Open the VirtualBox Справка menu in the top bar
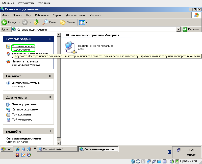 [44, 3]
